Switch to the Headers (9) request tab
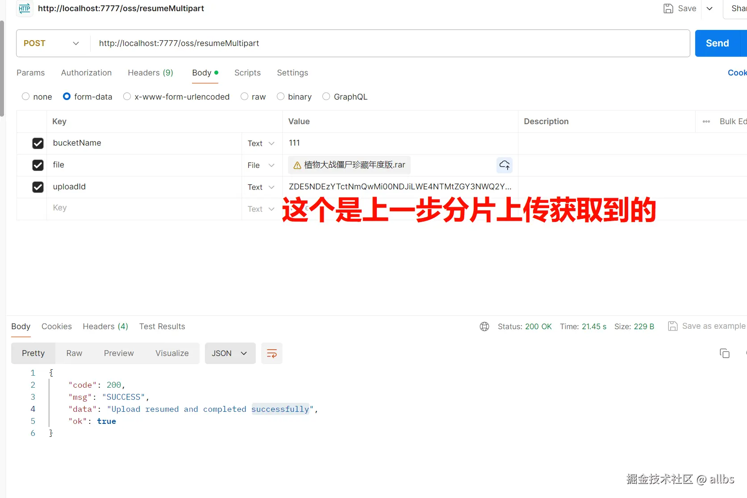Screen dimensions: 747x498 (x=150, y=73)
